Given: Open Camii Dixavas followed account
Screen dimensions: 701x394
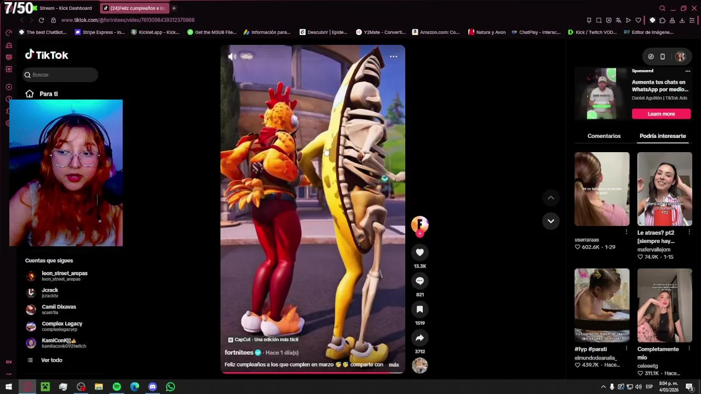Looking at the screenshot, I should click(x=51, y=310).
